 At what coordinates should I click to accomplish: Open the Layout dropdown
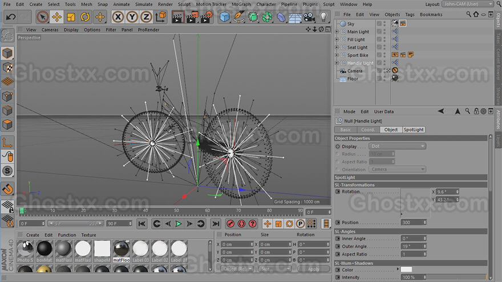[x=468, y=4]
